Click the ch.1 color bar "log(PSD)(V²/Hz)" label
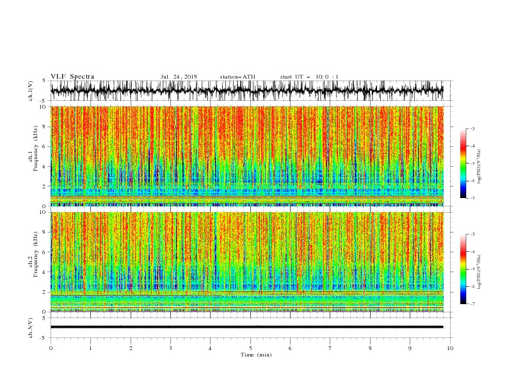 pyautogui.click(x=479, y=167)
